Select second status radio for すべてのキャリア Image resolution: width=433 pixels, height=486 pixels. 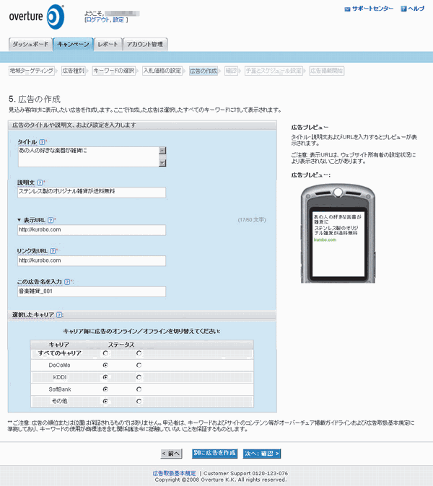click(139, 353)
